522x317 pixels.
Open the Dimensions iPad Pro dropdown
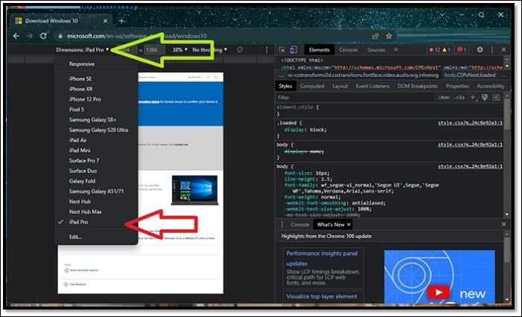coord(83,50)
